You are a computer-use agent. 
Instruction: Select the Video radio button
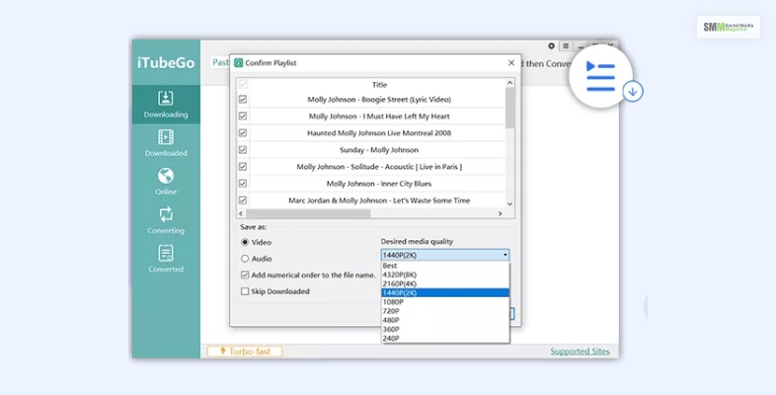pyautogui.click(x=245, y=243)
